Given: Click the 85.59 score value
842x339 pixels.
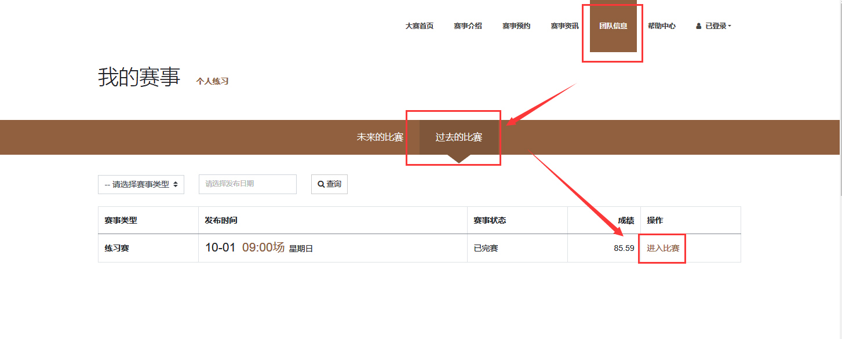Looking at the screenshot, I should coord(624,248).
